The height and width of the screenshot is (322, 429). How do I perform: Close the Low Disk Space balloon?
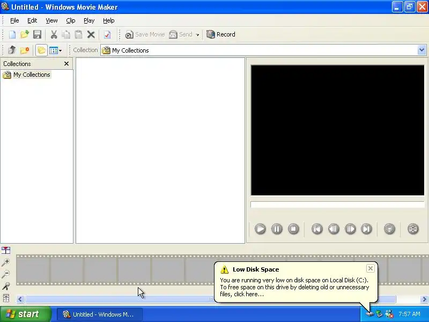[x=370, y=269]
